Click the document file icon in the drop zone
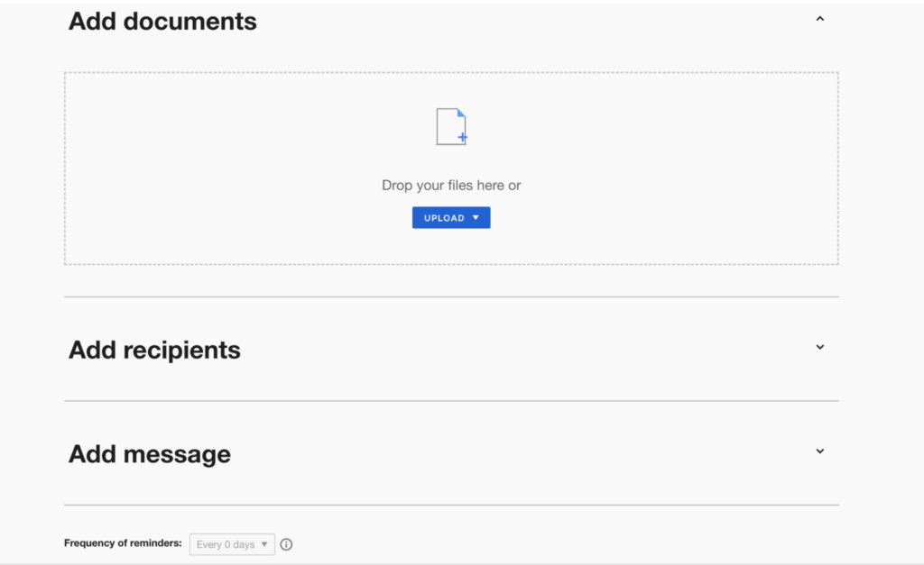This screenshot has width=924, height=565. click(x=451, y=125)
